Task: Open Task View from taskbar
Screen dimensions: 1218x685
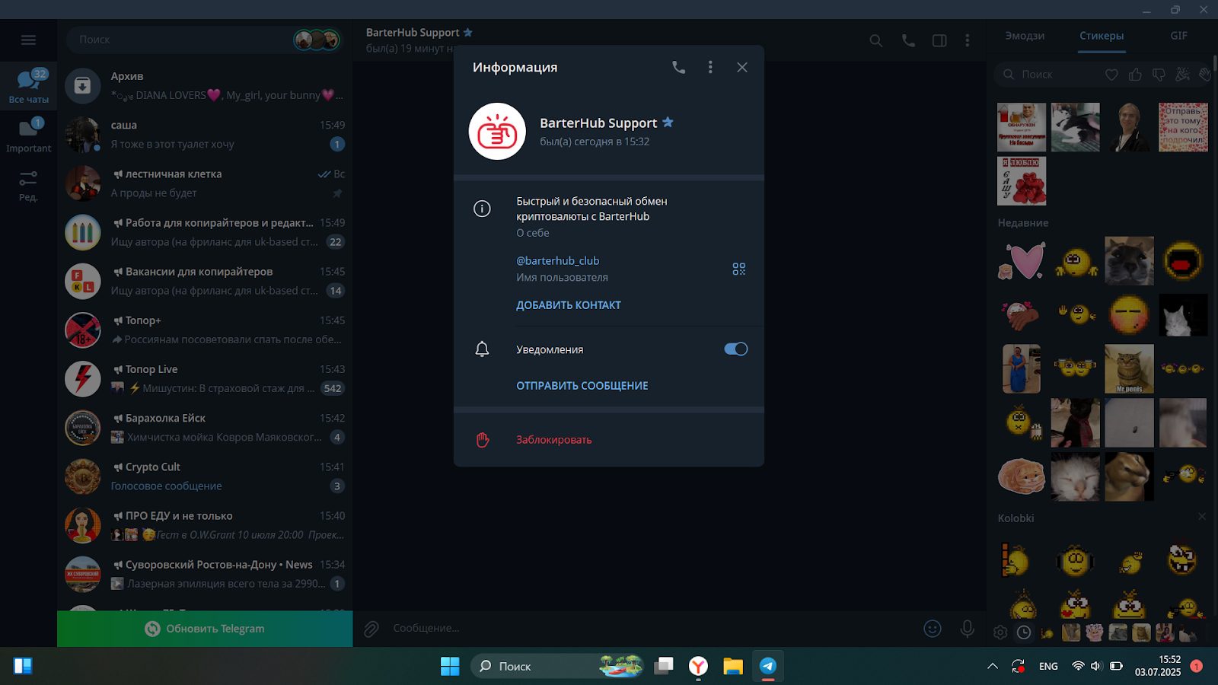Action: (x=664, y=666)
